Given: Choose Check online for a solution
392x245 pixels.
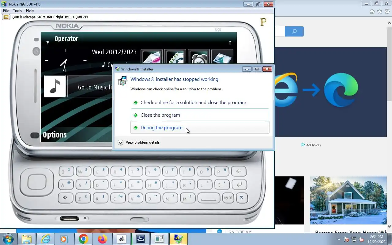Looking at the screenshot, I should pyautogui.click(x=200, y=103).
